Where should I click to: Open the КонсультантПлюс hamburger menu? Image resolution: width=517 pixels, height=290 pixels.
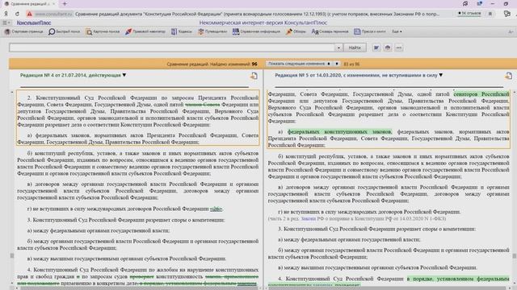pos(6,23)
